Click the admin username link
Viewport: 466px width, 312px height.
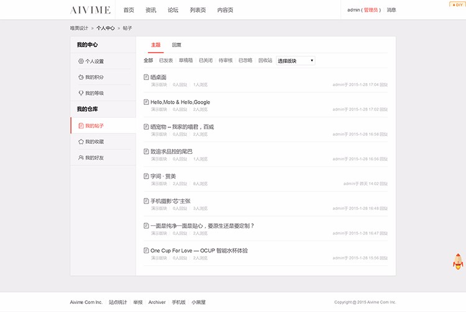(354, 10)
